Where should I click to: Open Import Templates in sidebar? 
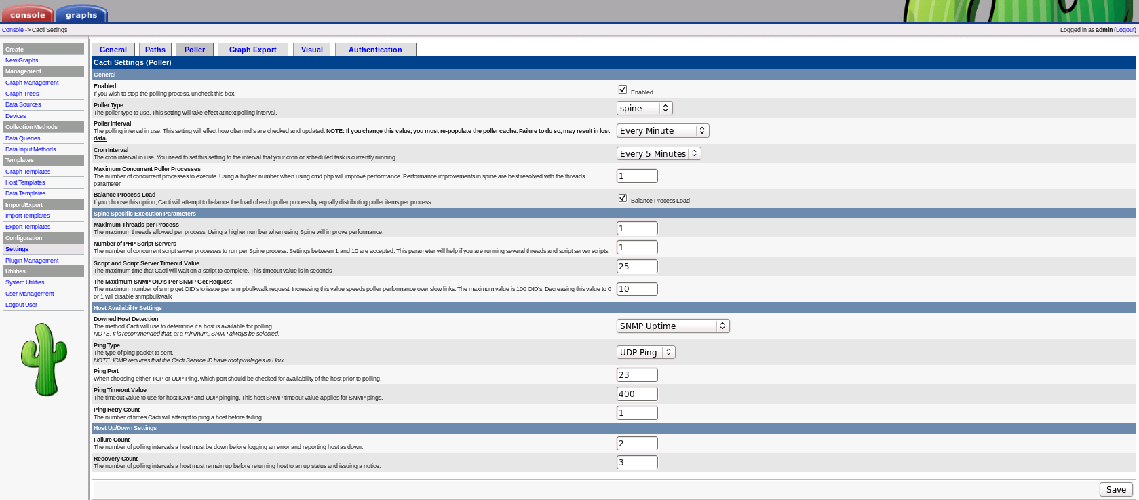(28, 216)
